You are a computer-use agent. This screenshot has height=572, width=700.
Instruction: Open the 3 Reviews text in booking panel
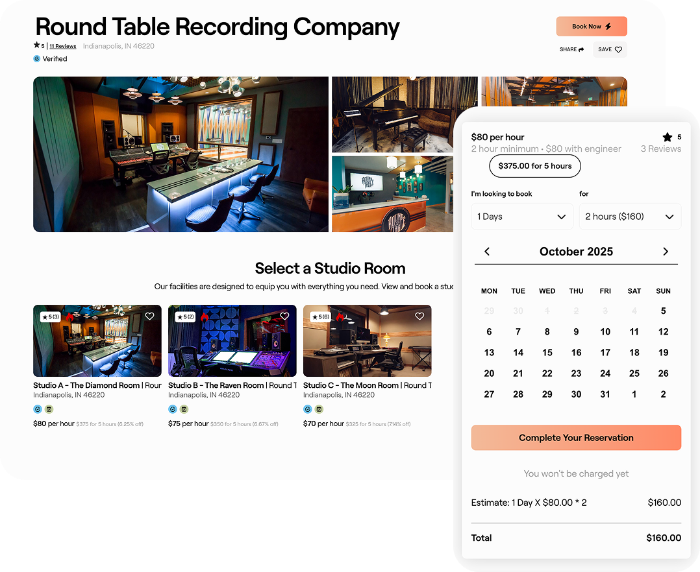(x=661, y=149)
